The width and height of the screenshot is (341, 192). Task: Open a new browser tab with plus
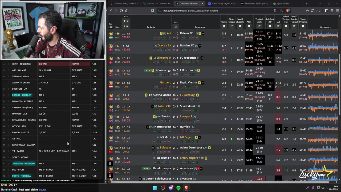coord(306,3)
